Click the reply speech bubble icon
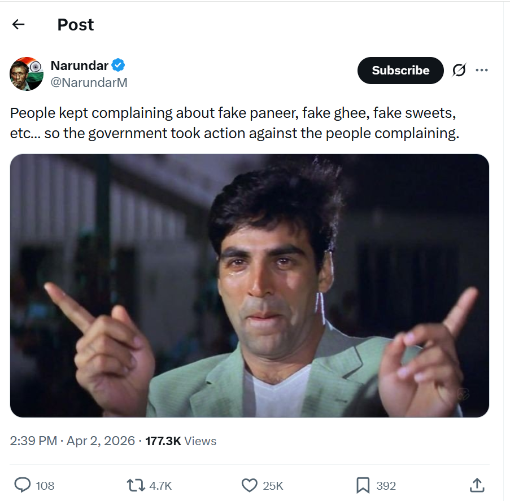The image size is (510, 501). point(22,485)
